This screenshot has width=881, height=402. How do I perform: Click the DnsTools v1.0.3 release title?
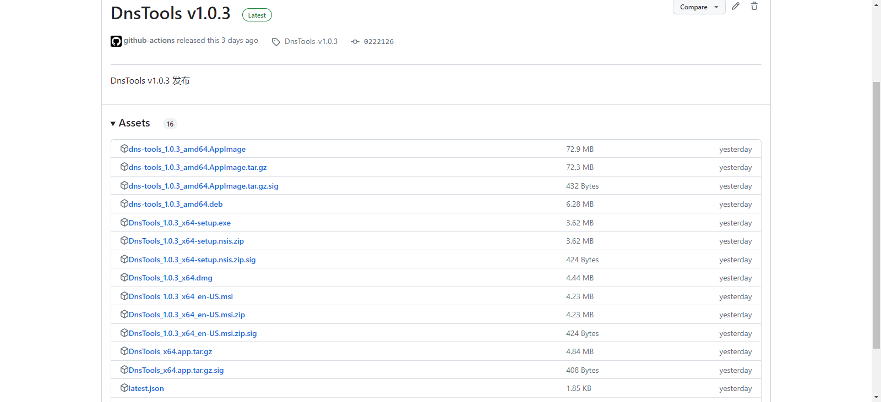pyautogui.click(x=171, y=13)
